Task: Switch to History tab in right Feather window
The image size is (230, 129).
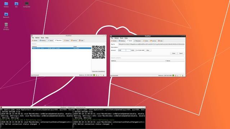Action: click(122, 41)
